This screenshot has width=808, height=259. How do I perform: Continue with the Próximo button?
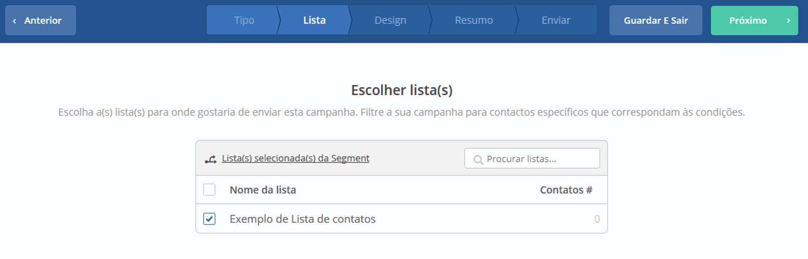tap(748, 21)
